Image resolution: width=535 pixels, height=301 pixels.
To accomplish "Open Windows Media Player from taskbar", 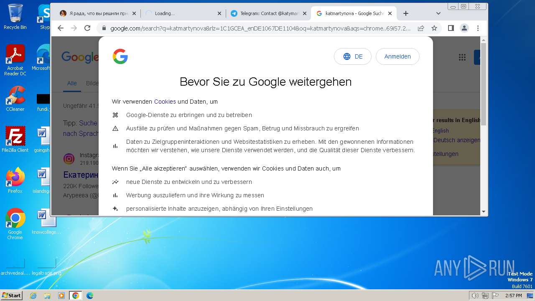I will click(61, 296).
